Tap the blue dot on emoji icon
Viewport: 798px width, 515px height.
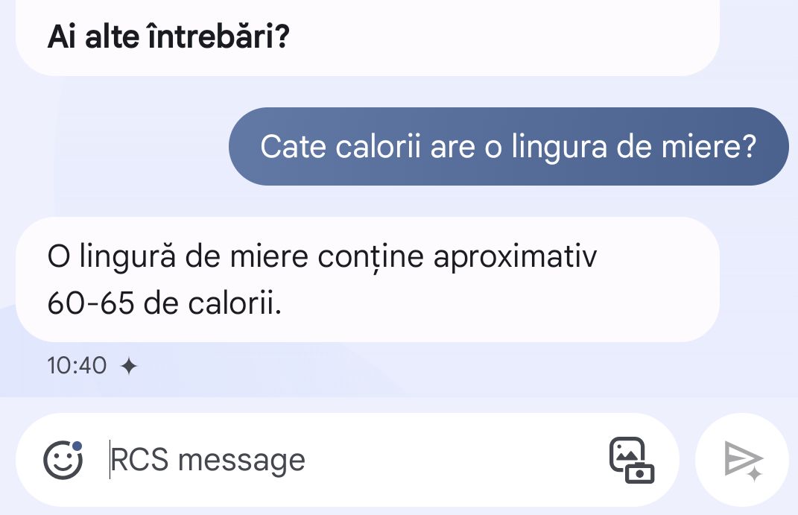tap(77, 447)
